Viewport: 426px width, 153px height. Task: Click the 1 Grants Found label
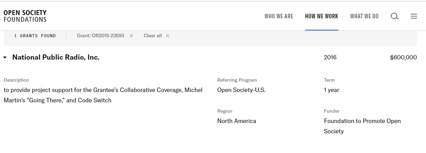[35, 36]
